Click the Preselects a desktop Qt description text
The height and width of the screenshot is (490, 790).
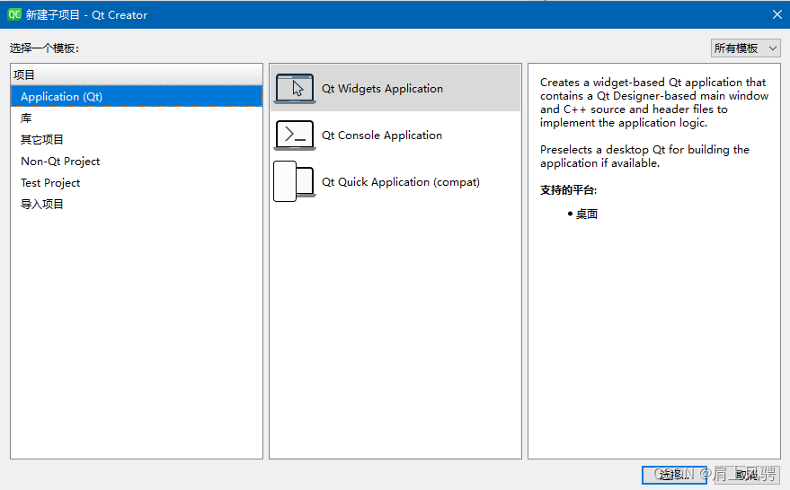[644, 156]
